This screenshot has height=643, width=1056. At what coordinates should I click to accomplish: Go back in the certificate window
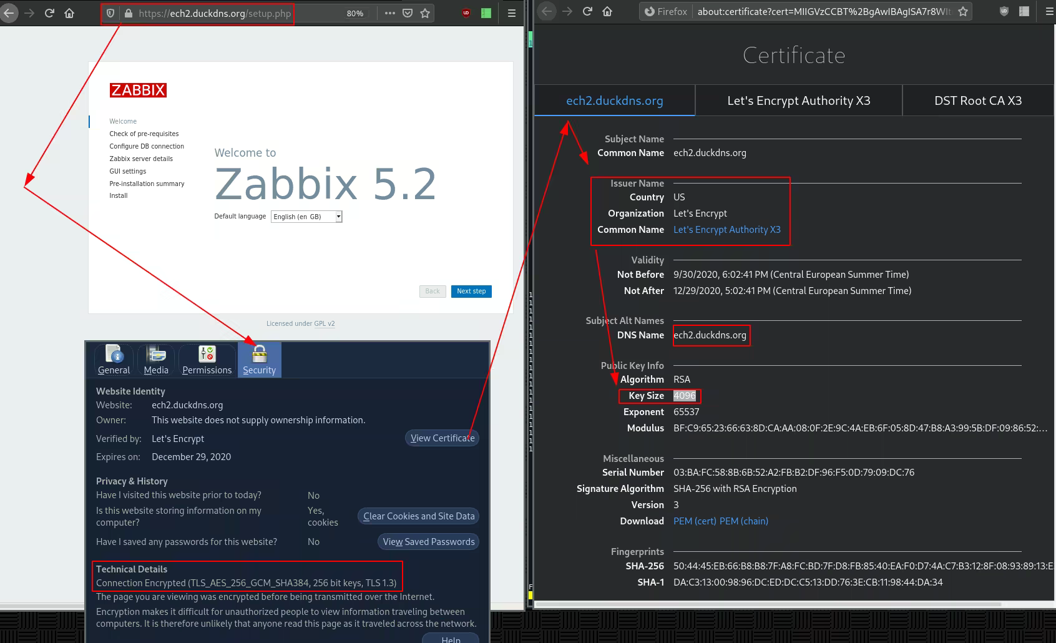[x=547, y=11]
